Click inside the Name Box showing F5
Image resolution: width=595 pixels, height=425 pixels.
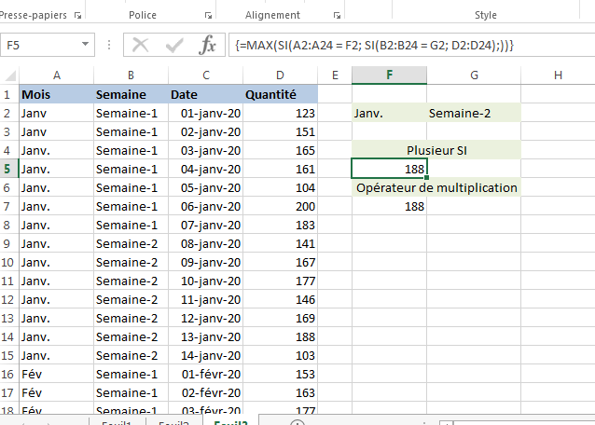(39, 45)
